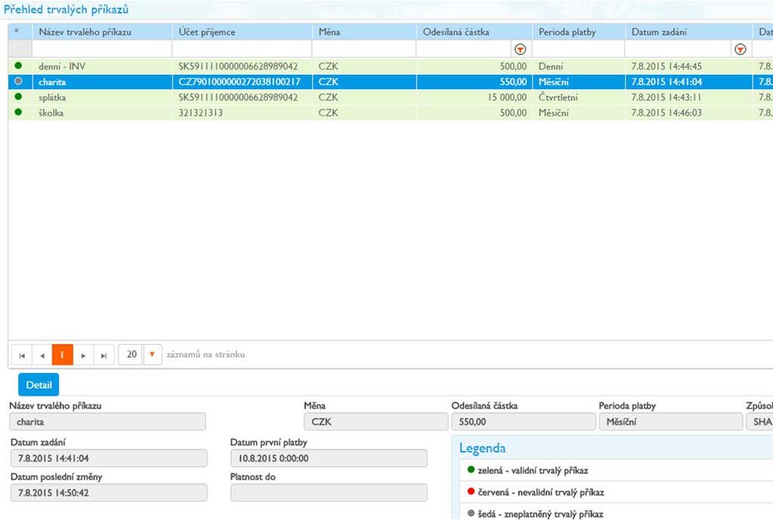The width and height of the screenshot is (773, 520).
Task: Focus the Datum zadání filter field
Action: 679,49
